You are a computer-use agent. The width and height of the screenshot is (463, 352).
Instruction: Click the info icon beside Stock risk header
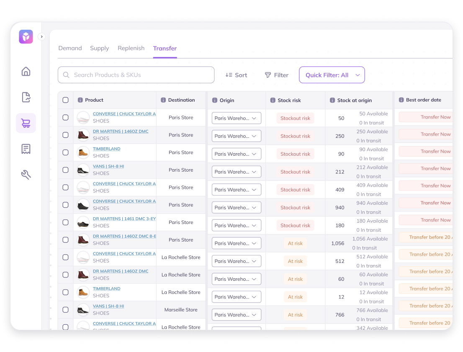(x=273, y=100)
